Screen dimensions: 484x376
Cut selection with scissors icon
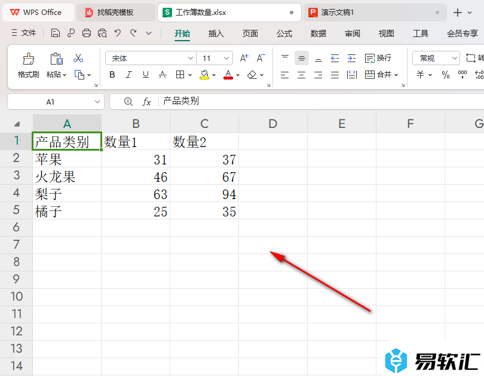[x=78, y=58]
